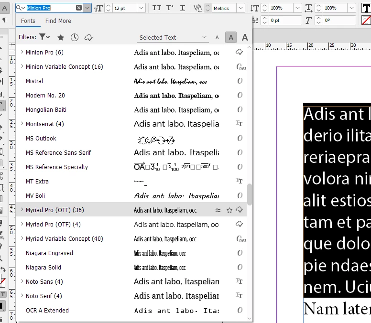
Task: Choose medium sample text size
Action: tap(231, 37)
